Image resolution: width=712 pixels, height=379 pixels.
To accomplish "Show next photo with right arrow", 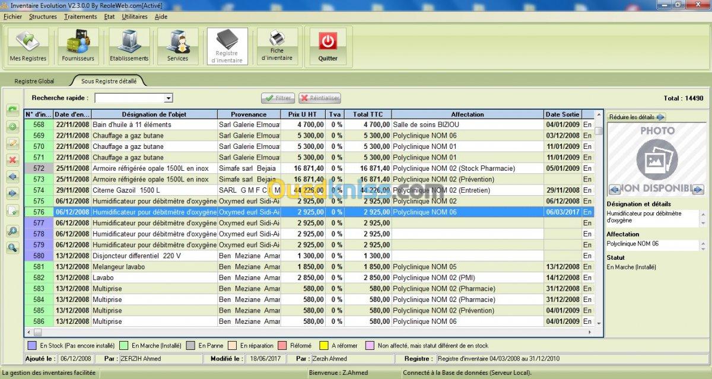I will coord(698,190).
